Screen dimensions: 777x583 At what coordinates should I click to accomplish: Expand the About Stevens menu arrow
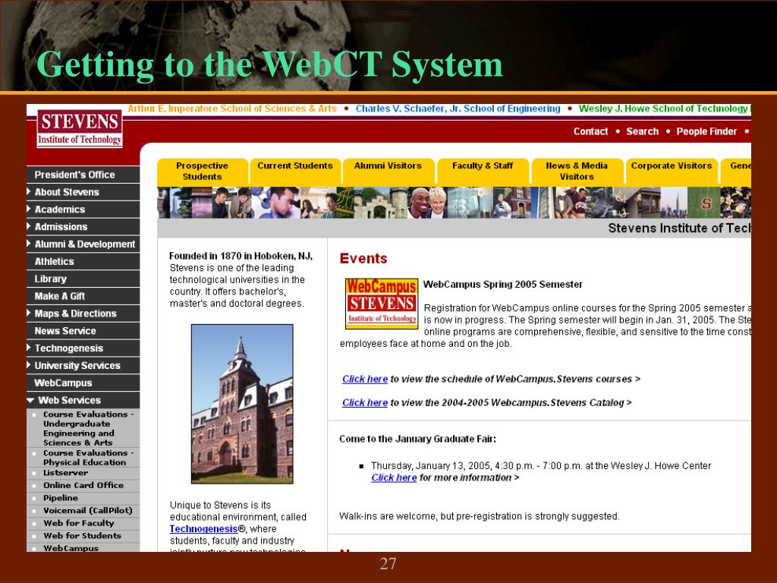coord(29,192)
